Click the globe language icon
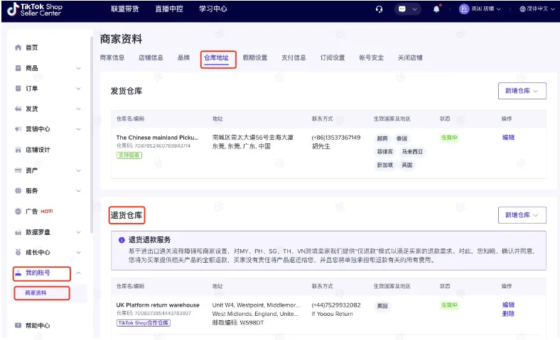Image resolution: width=560 pixels, height=340 pixels. pyautogui.click(x=522, y=9)
